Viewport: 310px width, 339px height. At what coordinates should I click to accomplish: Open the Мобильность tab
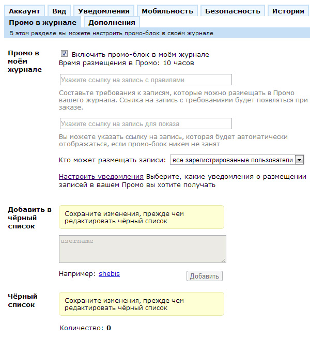pos(167,11)
